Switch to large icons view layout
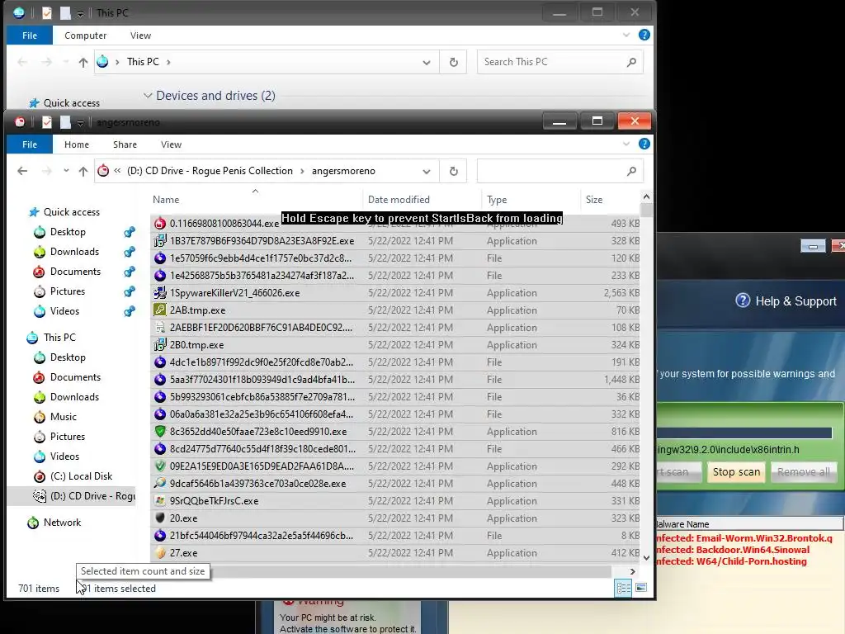Image resolution: width=845 pixels, height=634 pixels. pyautogui.click(x=640, y=588)
